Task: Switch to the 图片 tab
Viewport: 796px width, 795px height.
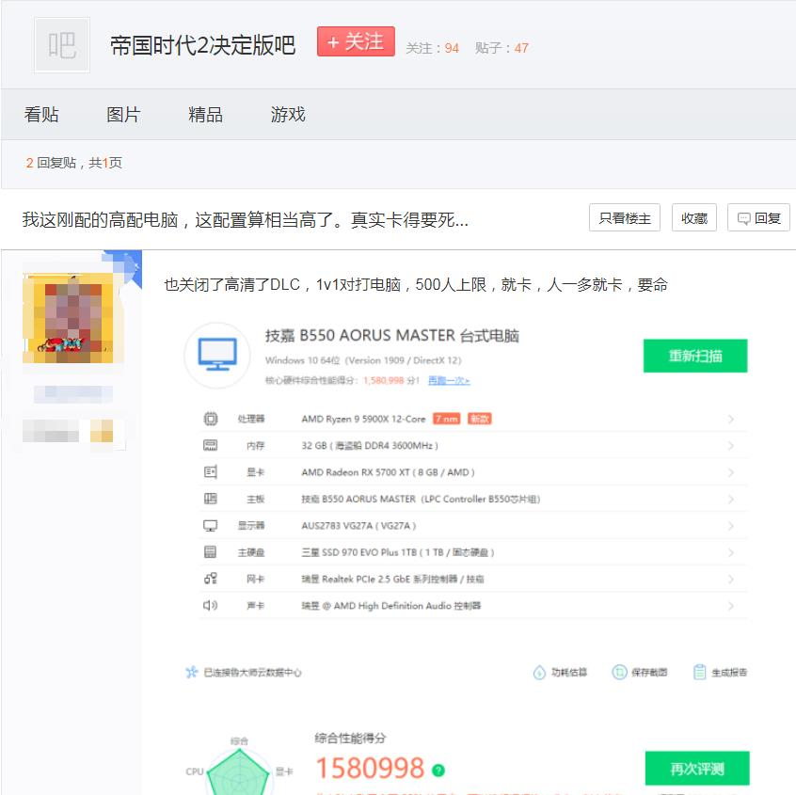Action: pos(123,115)
